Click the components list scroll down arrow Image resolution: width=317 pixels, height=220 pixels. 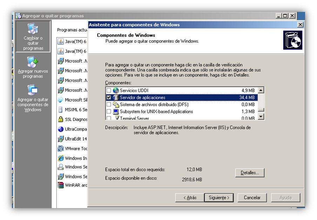[x=261, y=117]
